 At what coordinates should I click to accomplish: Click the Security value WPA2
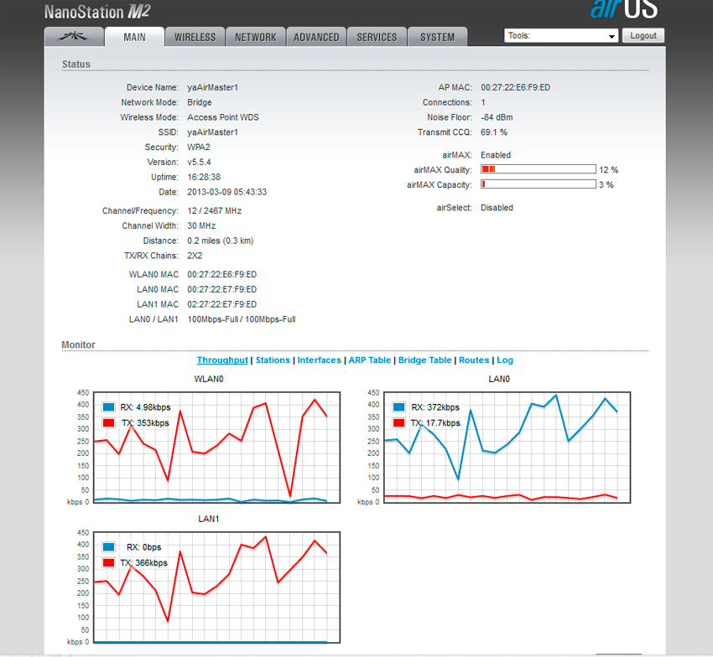point(199,147)
